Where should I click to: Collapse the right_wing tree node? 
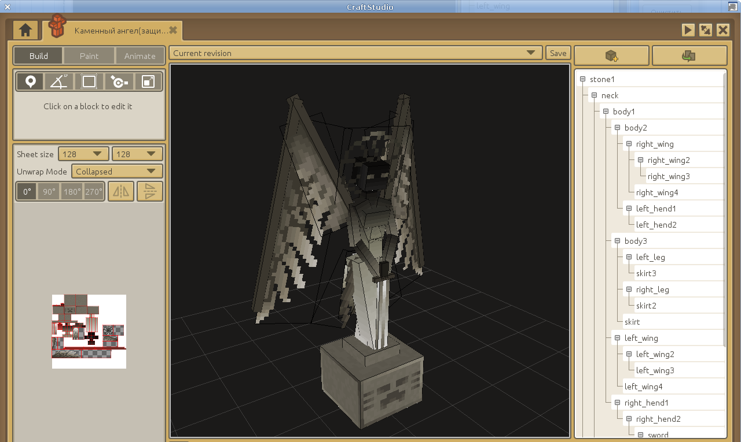coord(629,144)
